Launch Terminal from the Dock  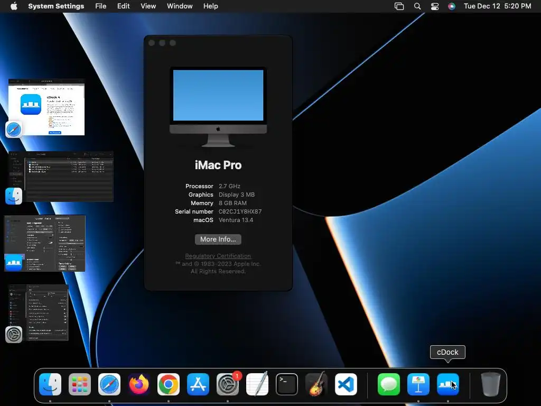click(x=287, y=384)
